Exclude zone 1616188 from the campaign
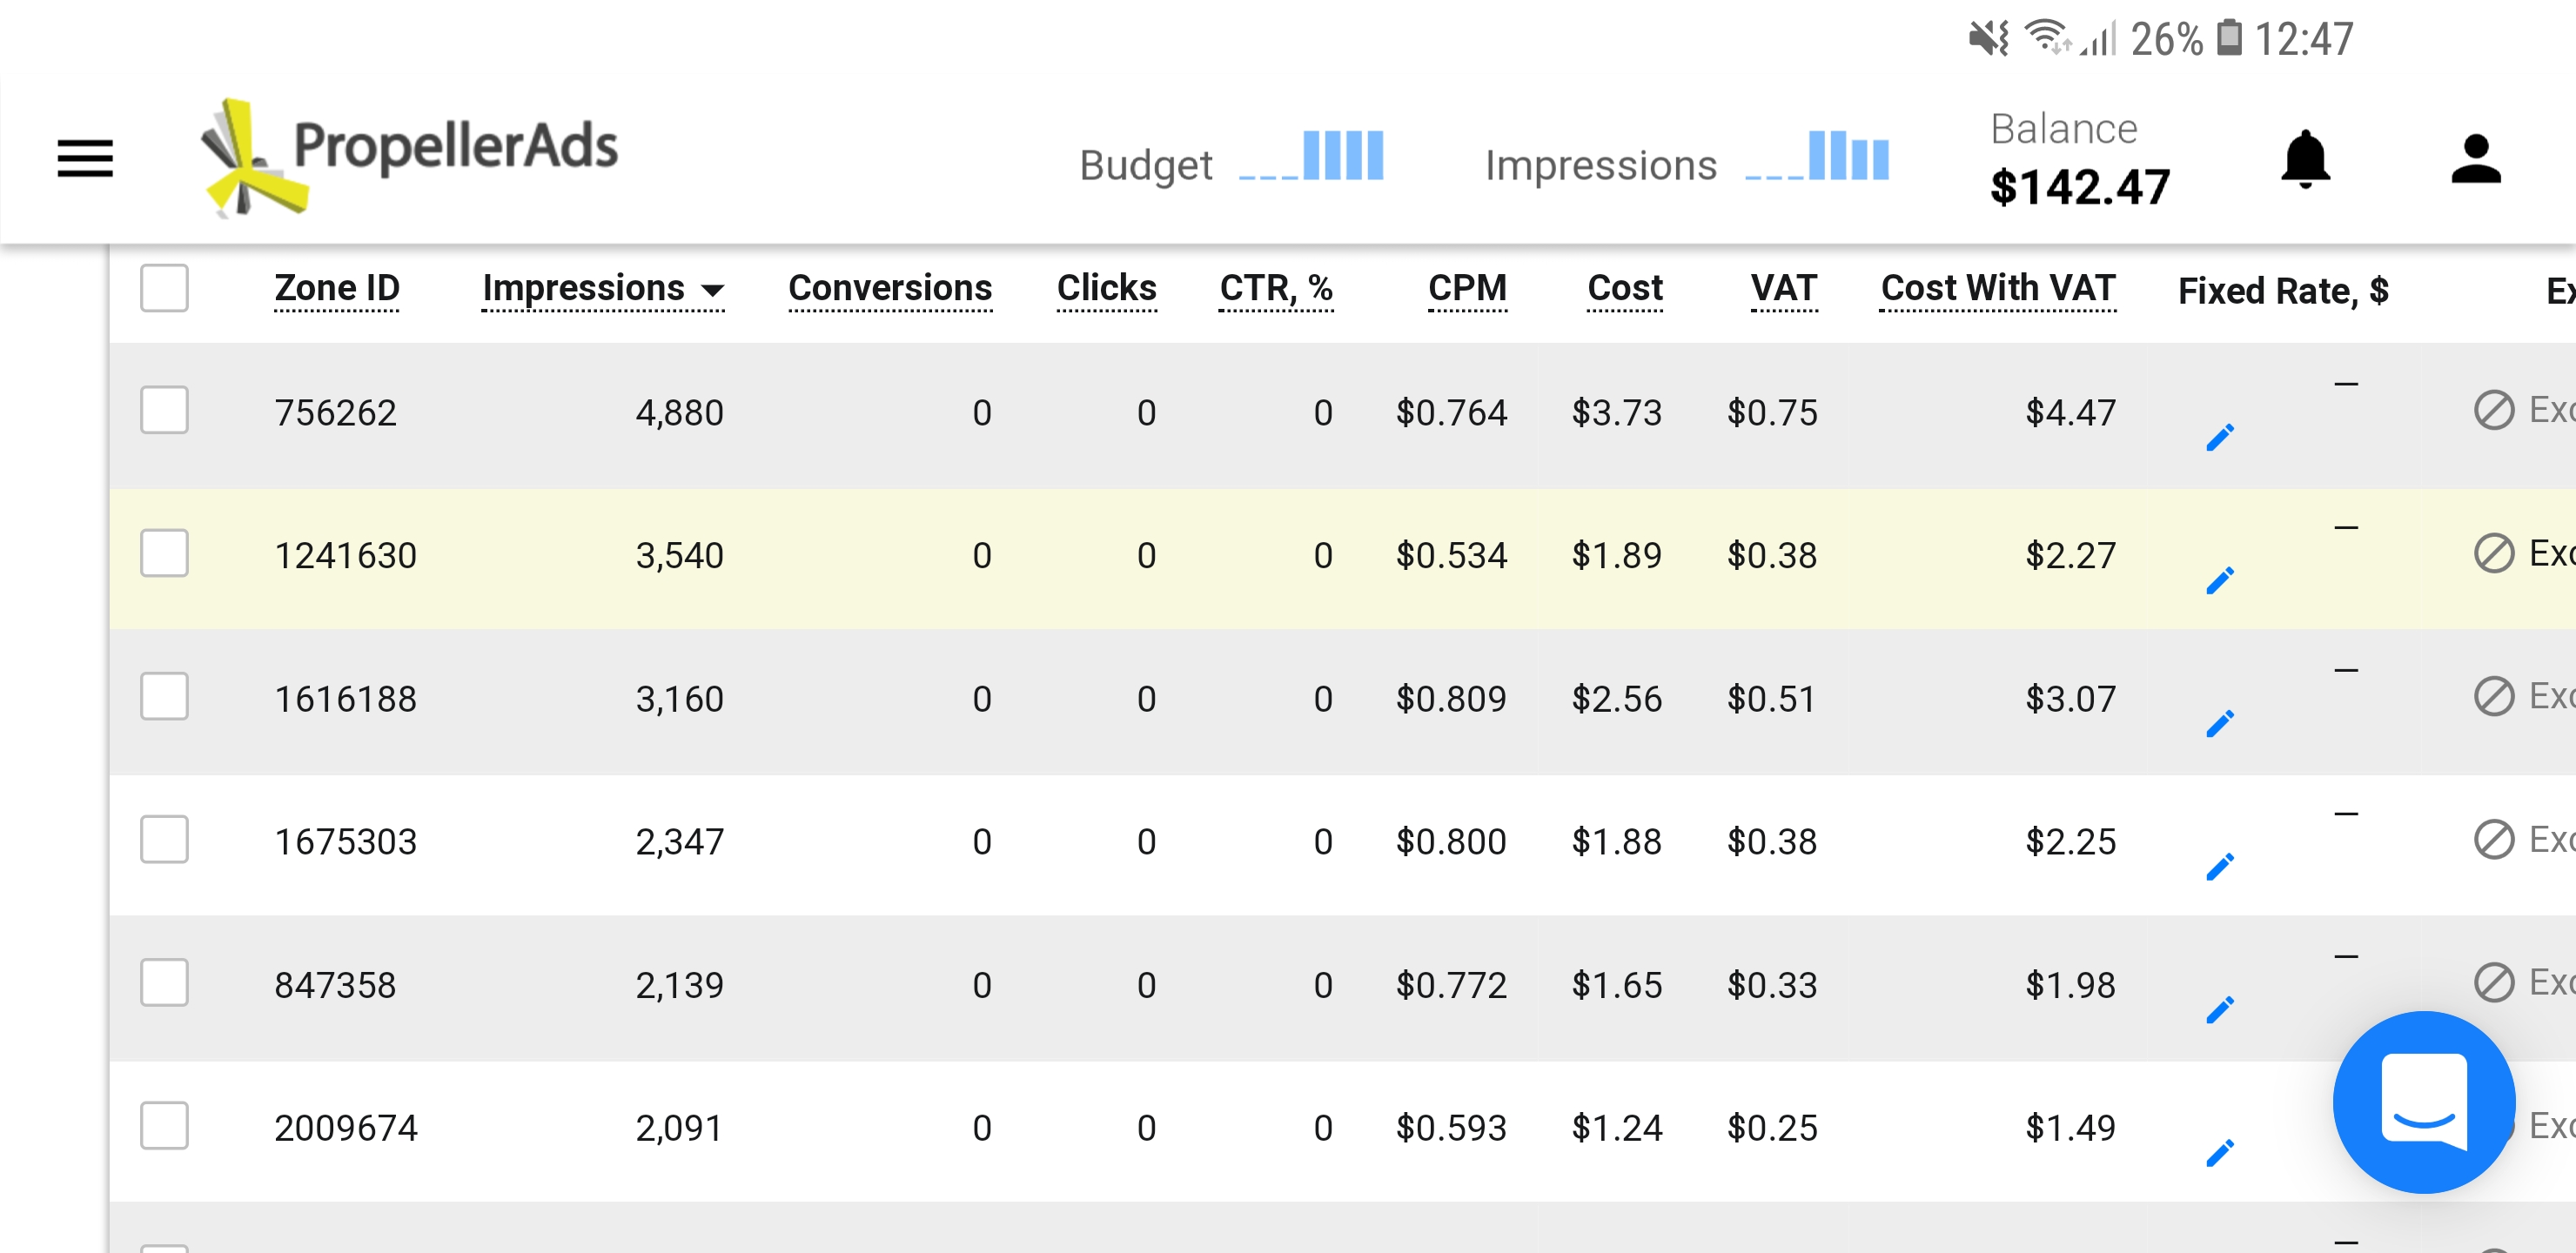 tap(2523, 696)
